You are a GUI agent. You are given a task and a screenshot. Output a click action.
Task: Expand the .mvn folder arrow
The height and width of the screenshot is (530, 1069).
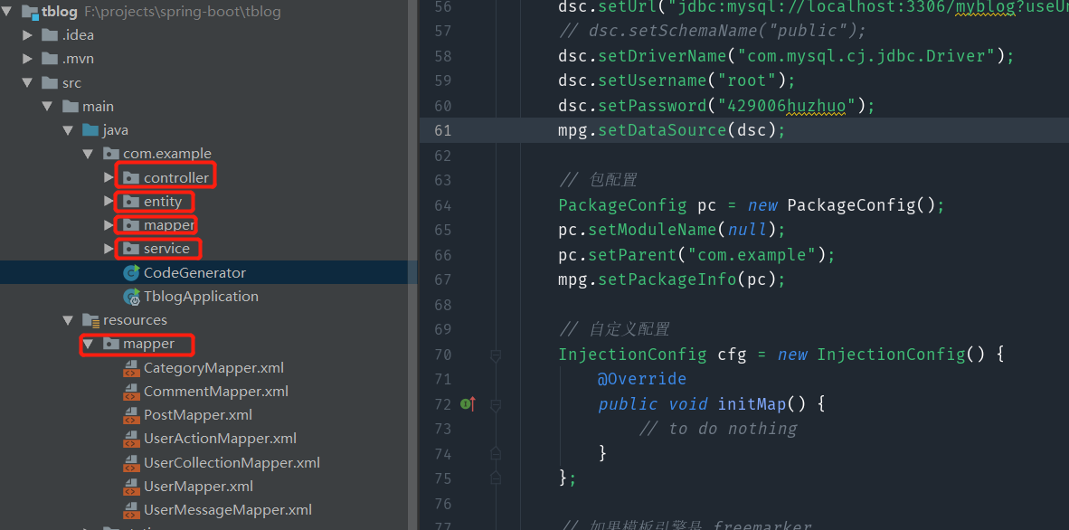click(27, 59)
